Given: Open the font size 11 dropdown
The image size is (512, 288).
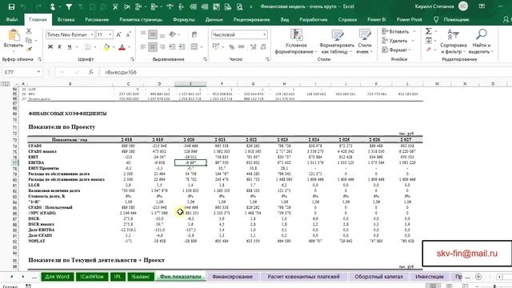Looking at the screenshot, I should point(110,34).
